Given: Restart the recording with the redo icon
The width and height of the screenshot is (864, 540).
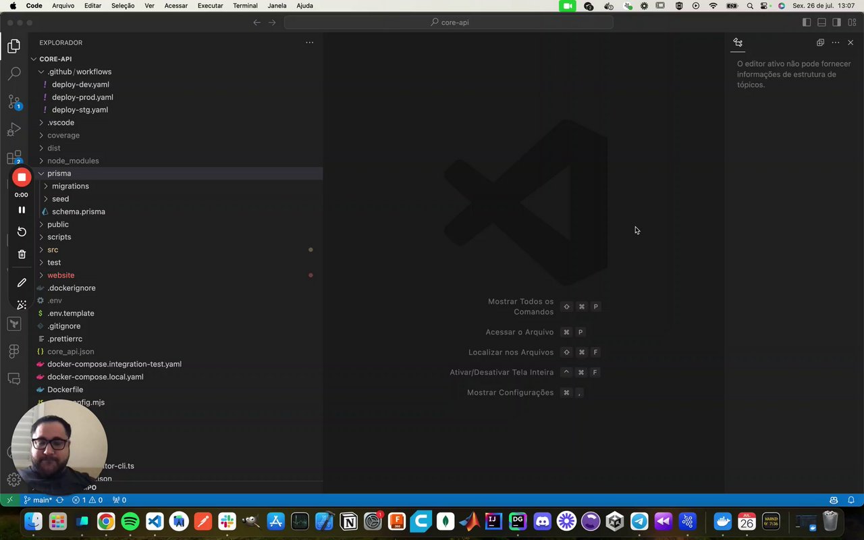Looking at the screenshot, I should pyautogui.click(x=22, y=232).
